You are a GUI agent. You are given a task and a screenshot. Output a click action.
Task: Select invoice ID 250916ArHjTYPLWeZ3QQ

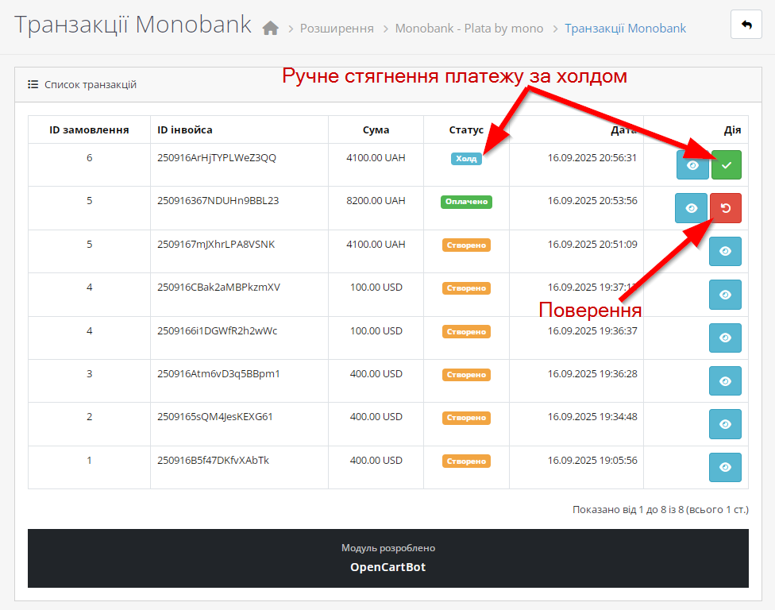click(x=217, y=158)
